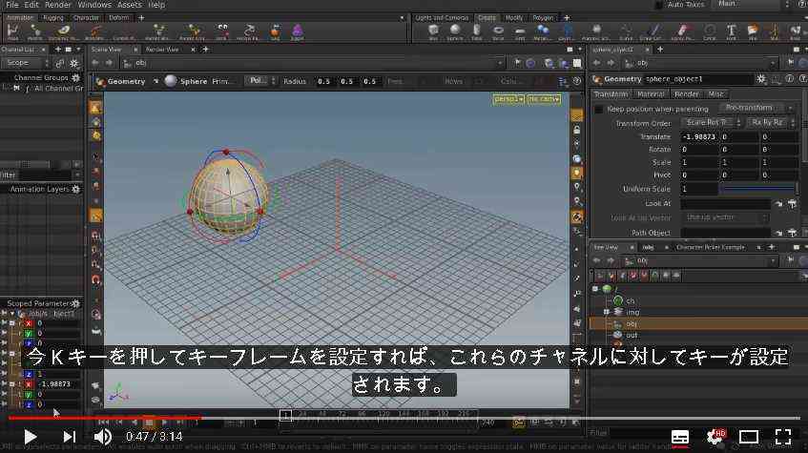The width and height of the screenshot is (808, 453).
Task: Open Character Picker Example pane tab
Action: coord(710,247)
